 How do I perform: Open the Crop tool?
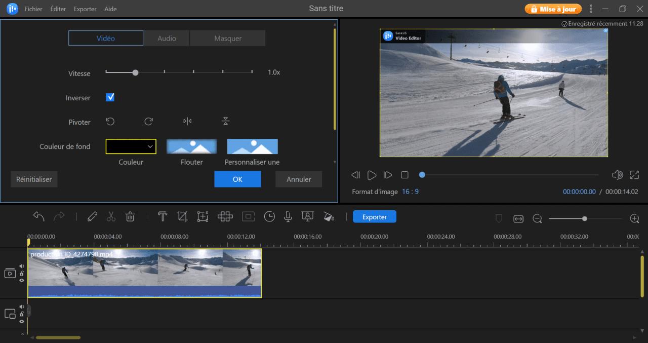pos(182,216)
